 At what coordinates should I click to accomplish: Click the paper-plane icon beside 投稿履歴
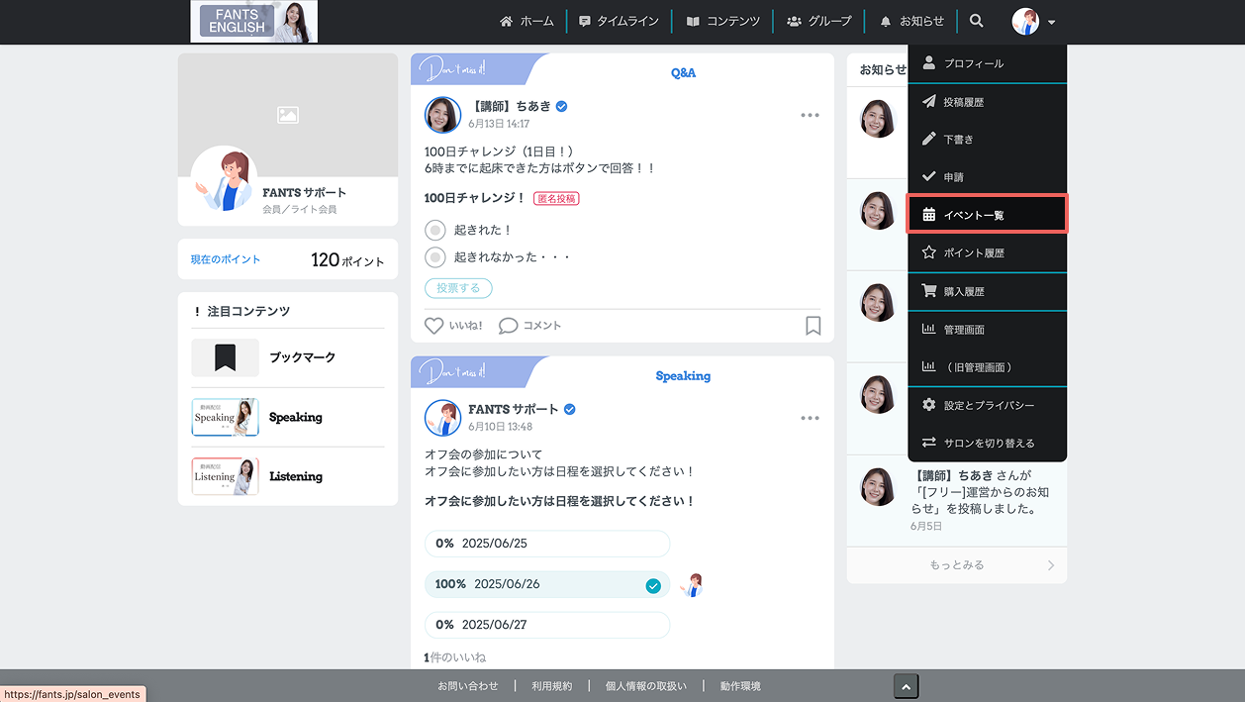tap(928, 102)
